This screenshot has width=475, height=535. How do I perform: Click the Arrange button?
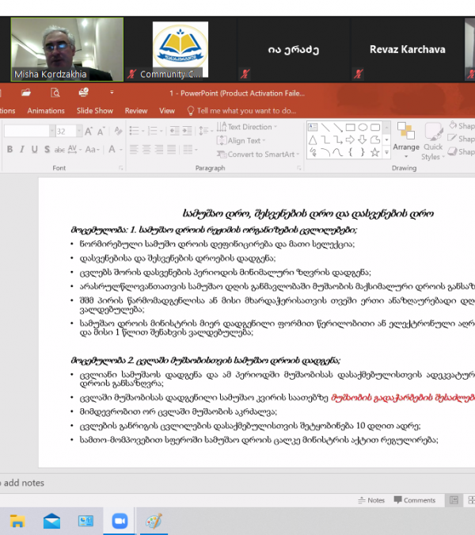pos(406,140)
